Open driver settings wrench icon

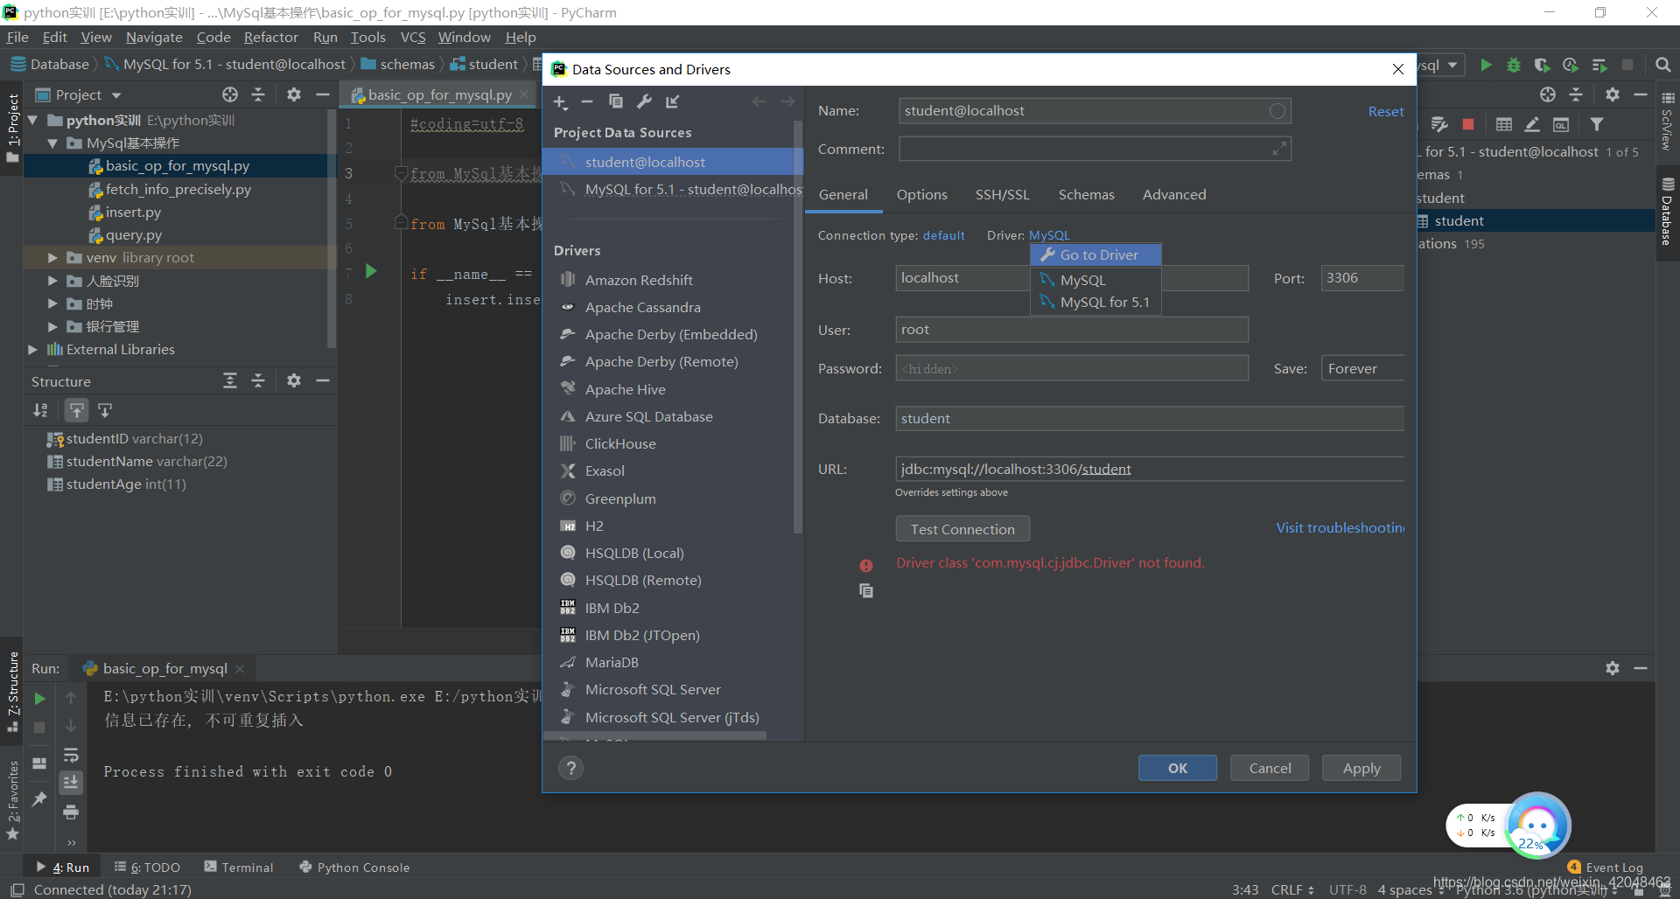644,102
